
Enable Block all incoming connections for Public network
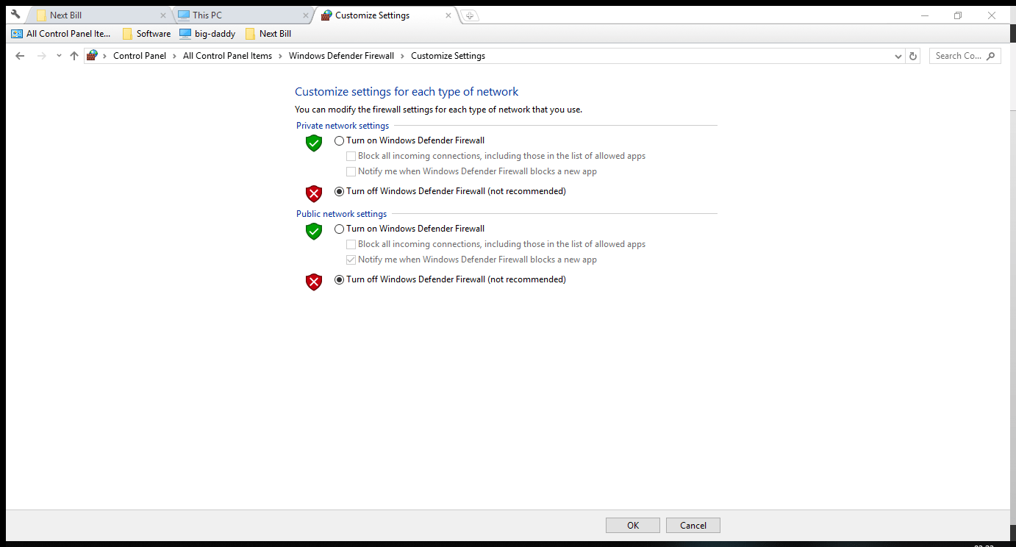click(x=351, y=243)
